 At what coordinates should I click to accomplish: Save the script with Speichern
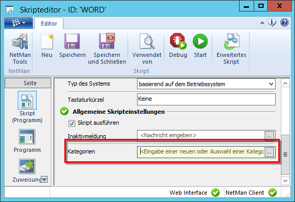(72, 45)
